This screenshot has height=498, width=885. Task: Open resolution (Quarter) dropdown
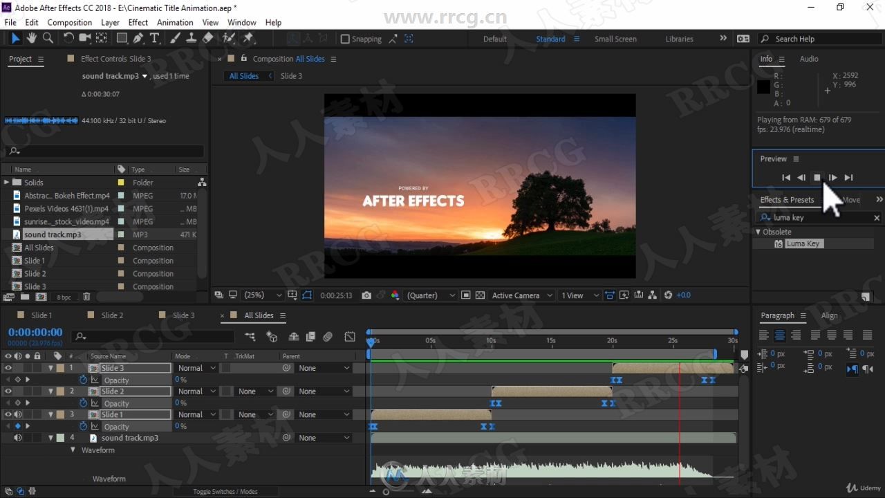pos(431,295)
